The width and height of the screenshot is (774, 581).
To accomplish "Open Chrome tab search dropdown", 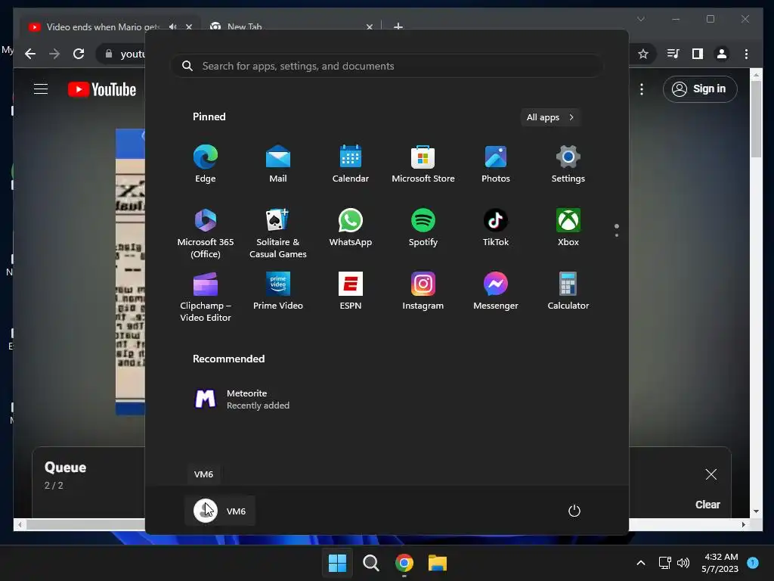I will point(641,19).
